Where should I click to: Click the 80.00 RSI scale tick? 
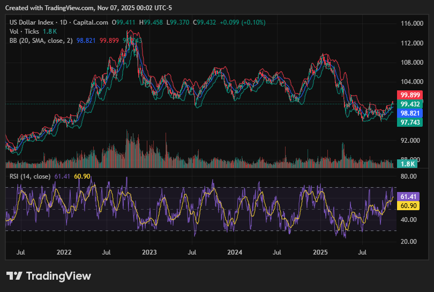click(x=409, y=176)
